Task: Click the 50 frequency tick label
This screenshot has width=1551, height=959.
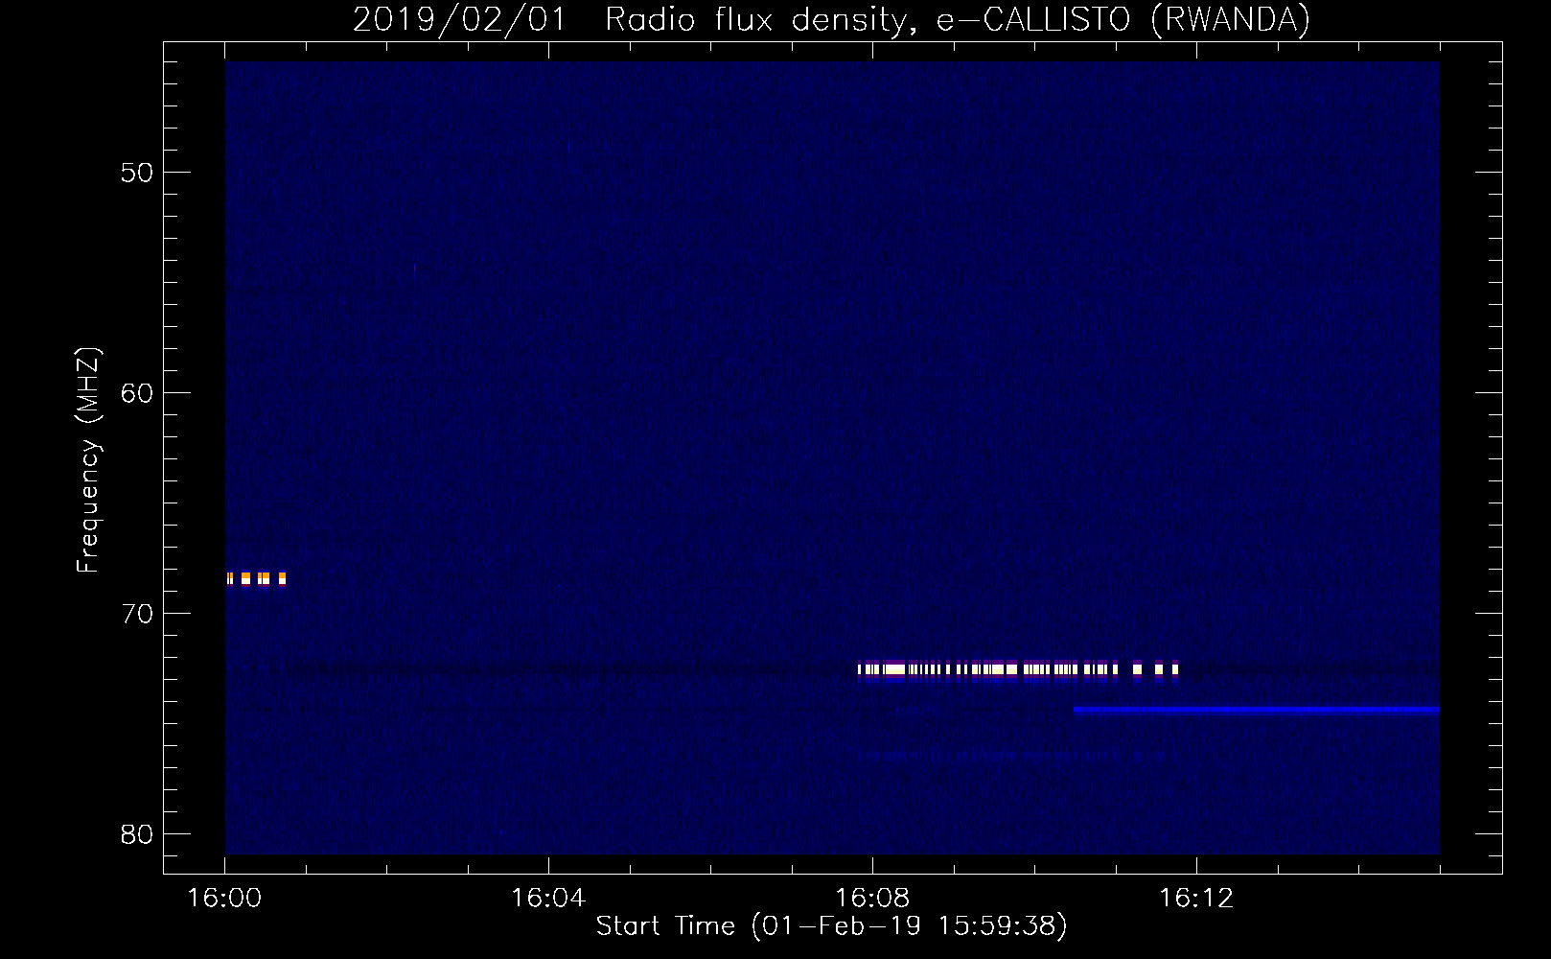Action: click(x=137, y=173)
